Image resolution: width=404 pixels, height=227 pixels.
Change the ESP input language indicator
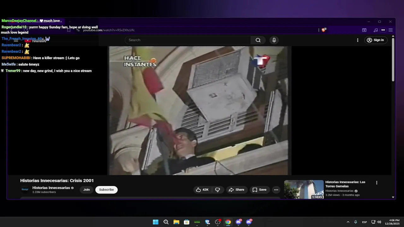click(365, 222)
